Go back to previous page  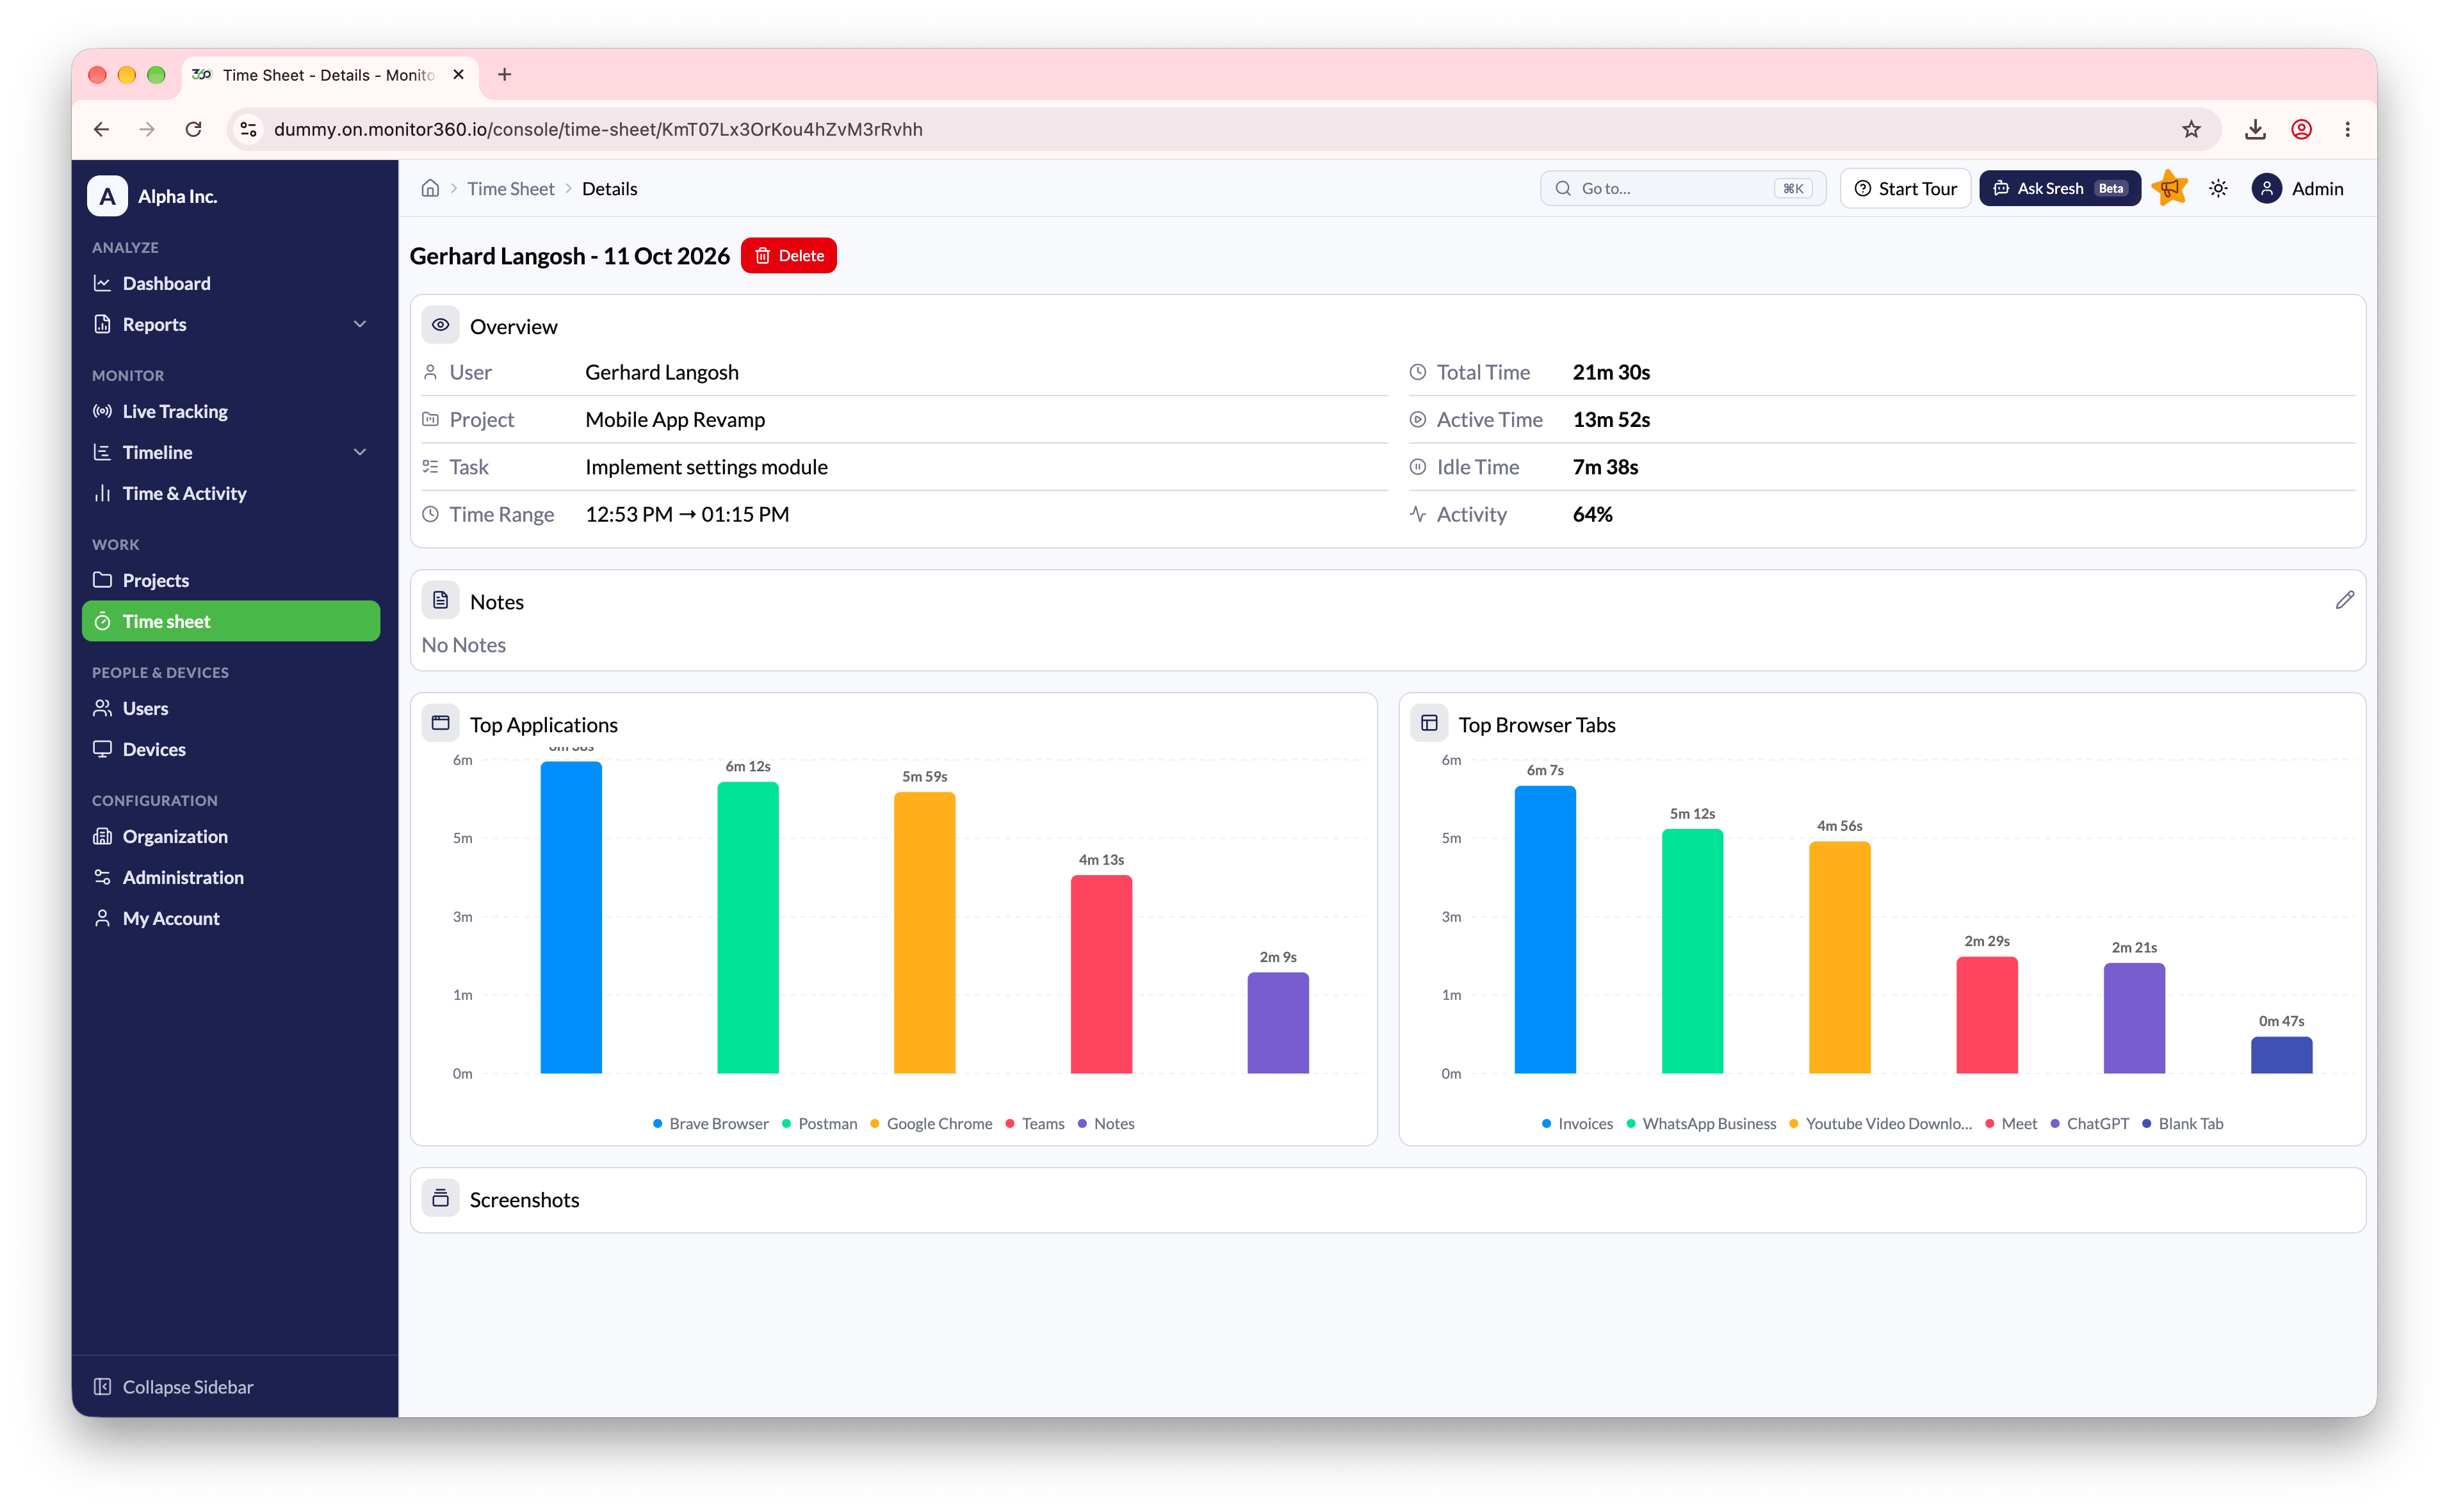[x=101, y=129]
